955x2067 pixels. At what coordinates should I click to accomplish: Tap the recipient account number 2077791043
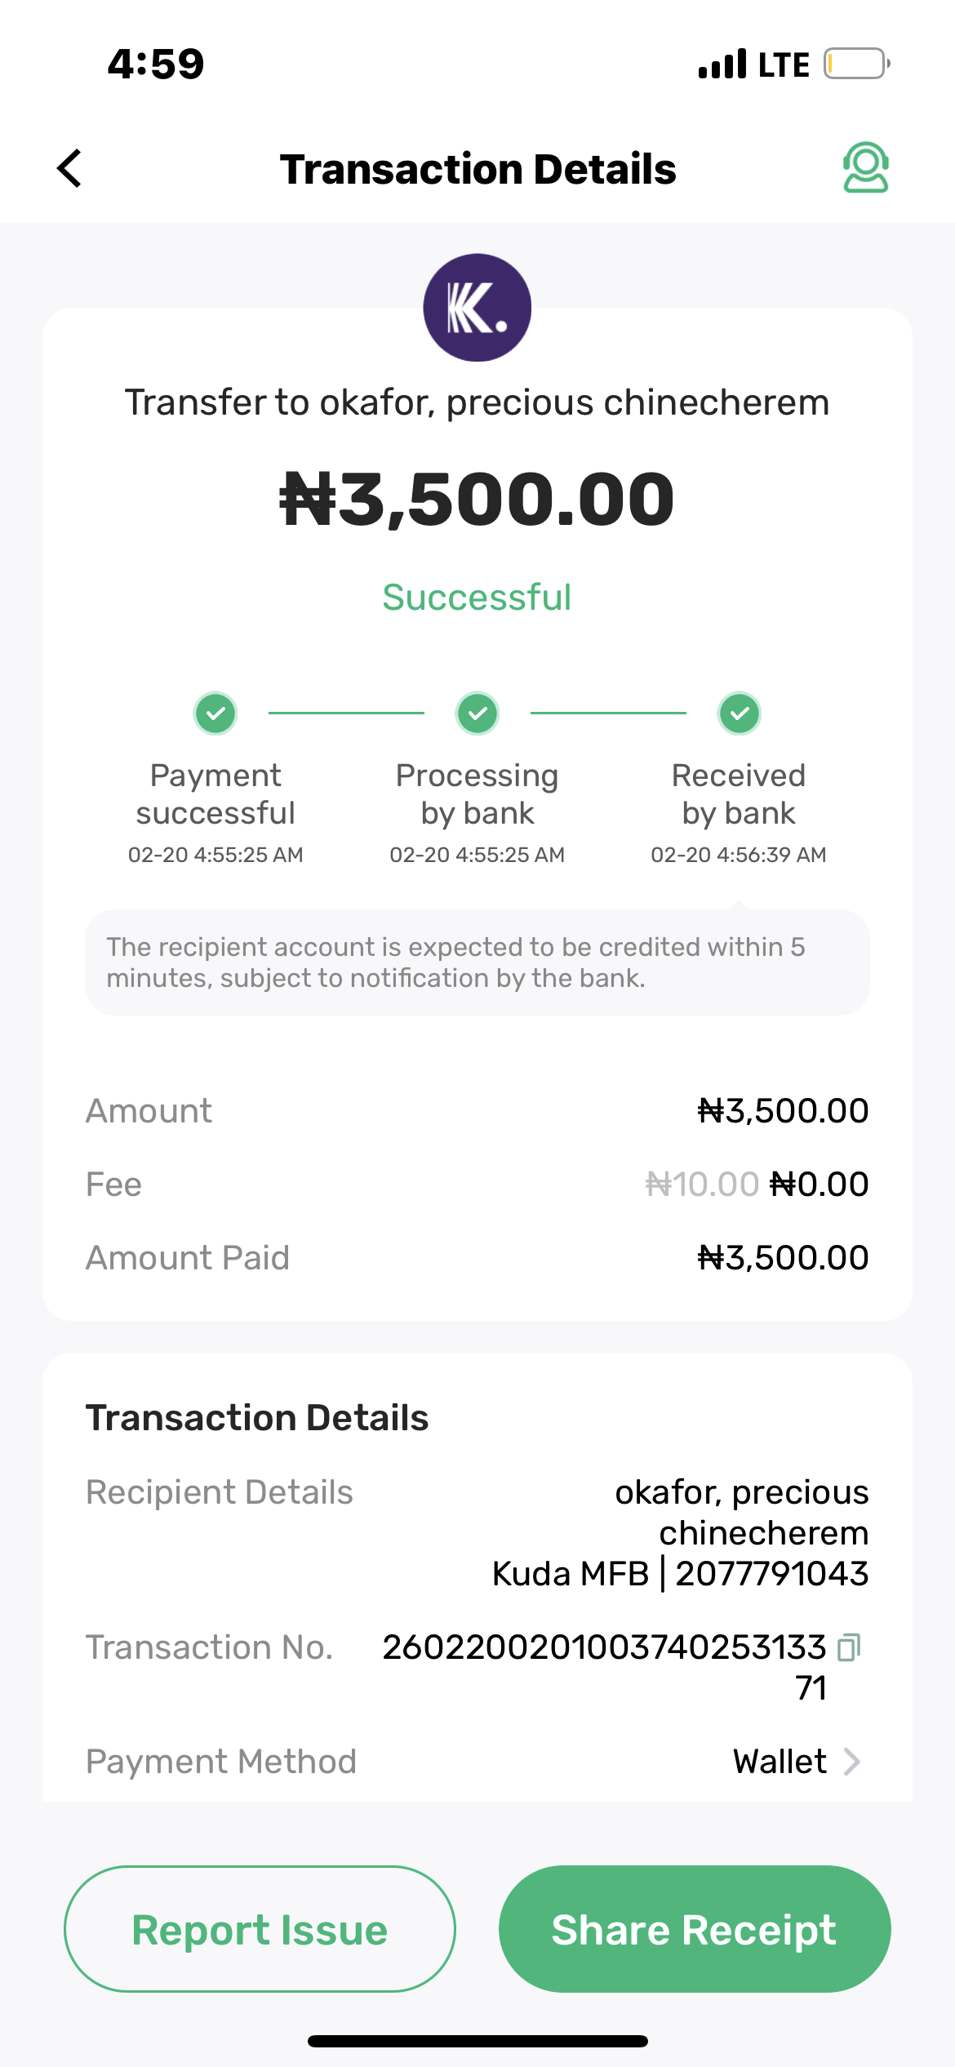(x=771, y=1574)
